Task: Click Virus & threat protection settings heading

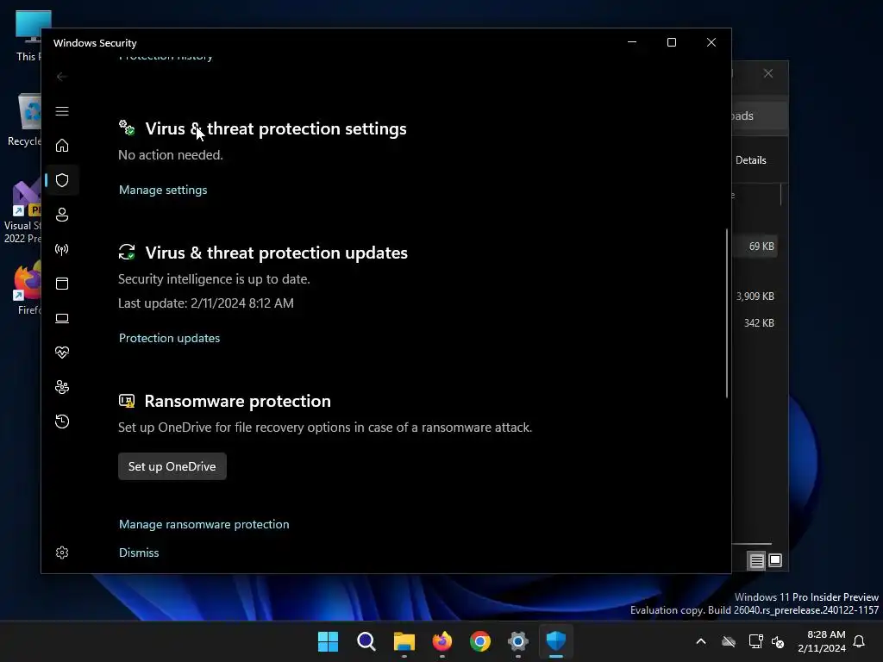Action: coord(276,128)
